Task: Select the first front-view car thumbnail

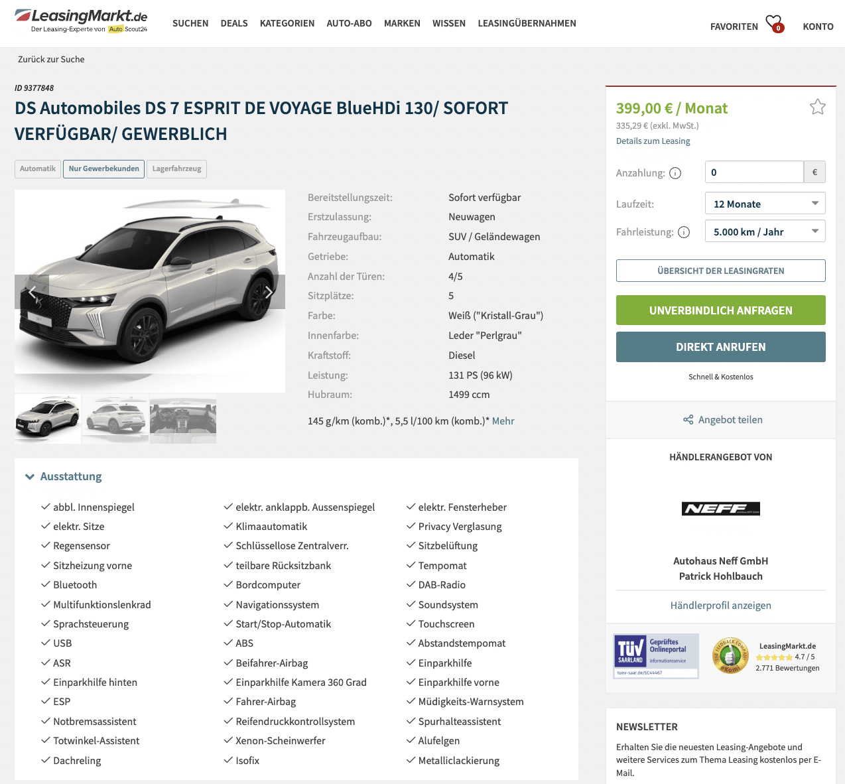Action: tap(48, 419)
